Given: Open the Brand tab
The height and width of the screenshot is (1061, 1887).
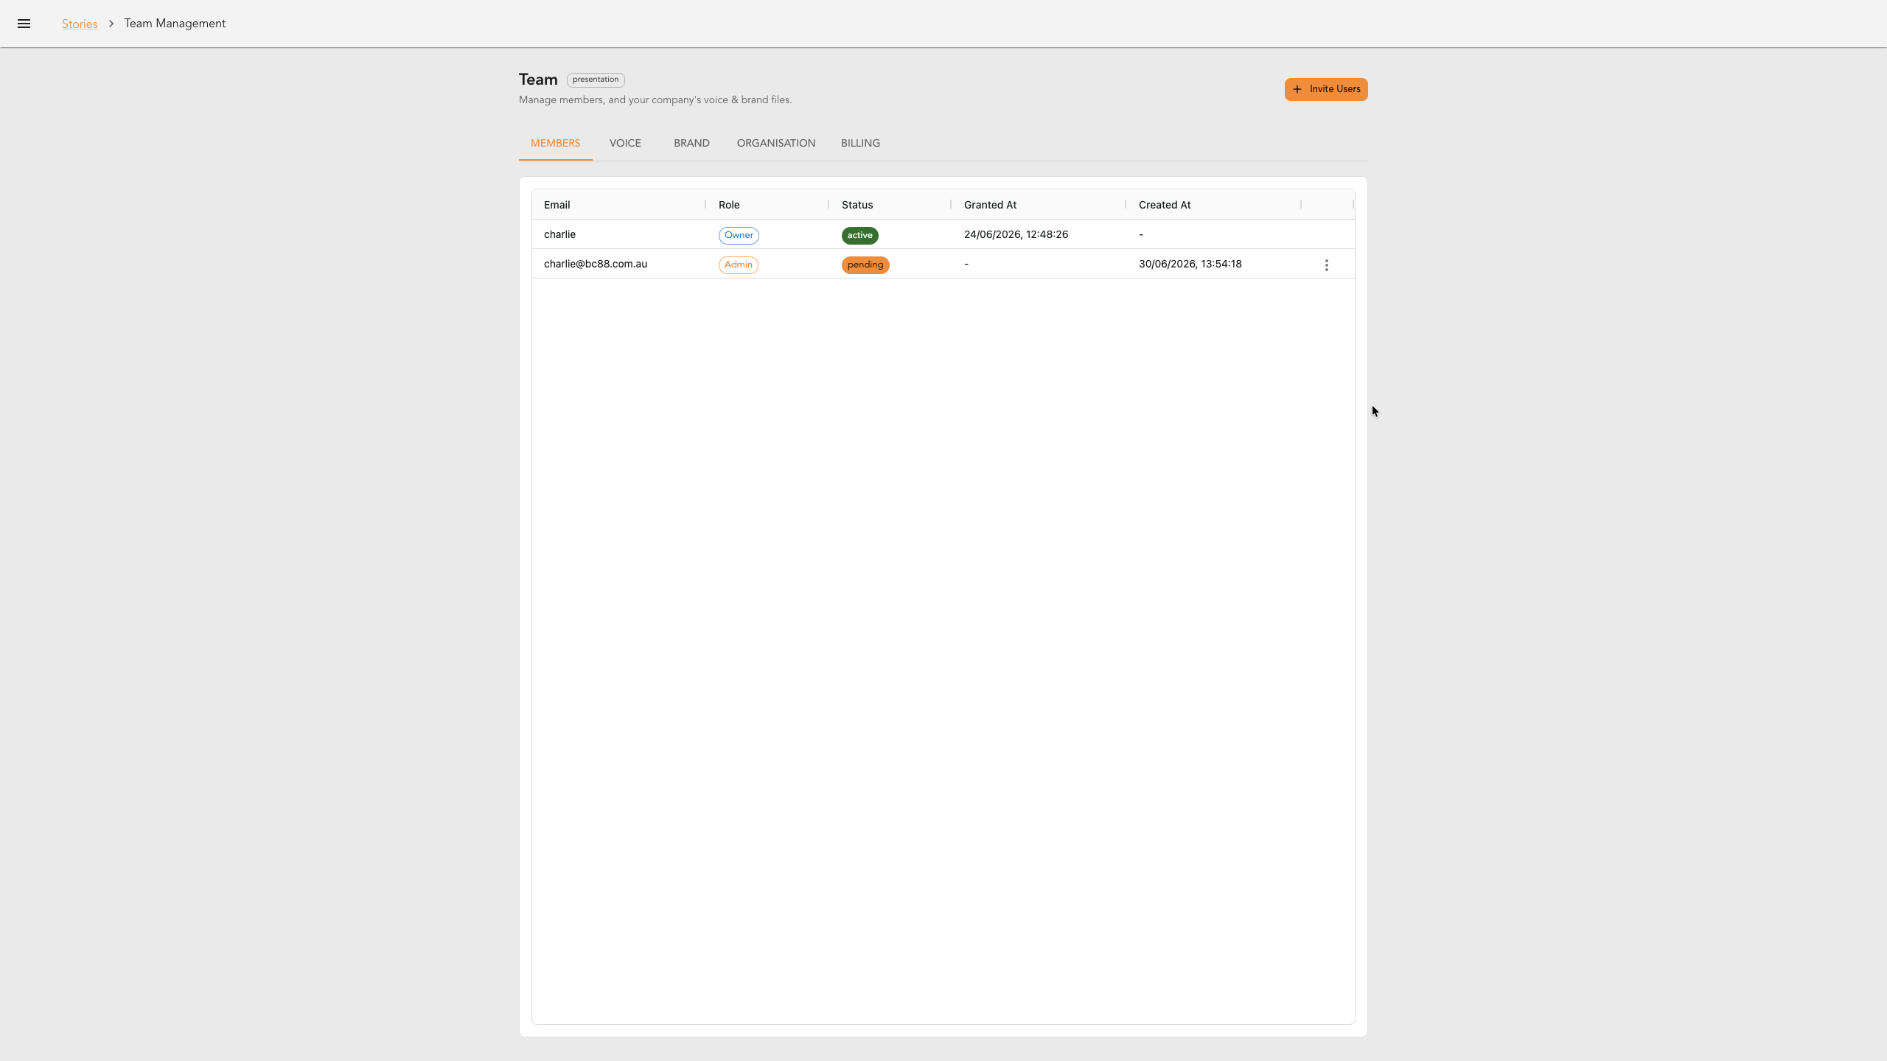Looking at the screenshot, I should [691, 143].
